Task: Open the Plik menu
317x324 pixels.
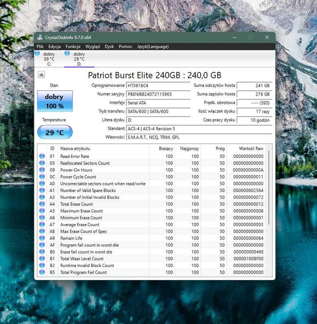Action: coord(40,46)
